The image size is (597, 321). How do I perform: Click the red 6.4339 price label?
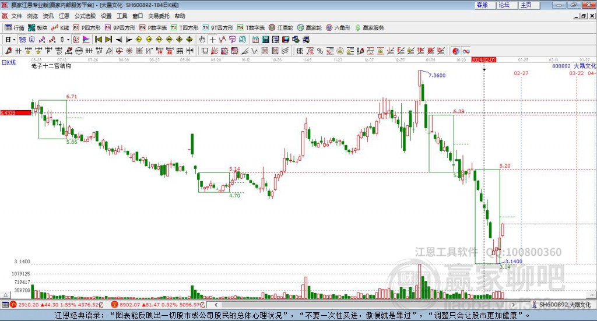(x=16, y=113)
